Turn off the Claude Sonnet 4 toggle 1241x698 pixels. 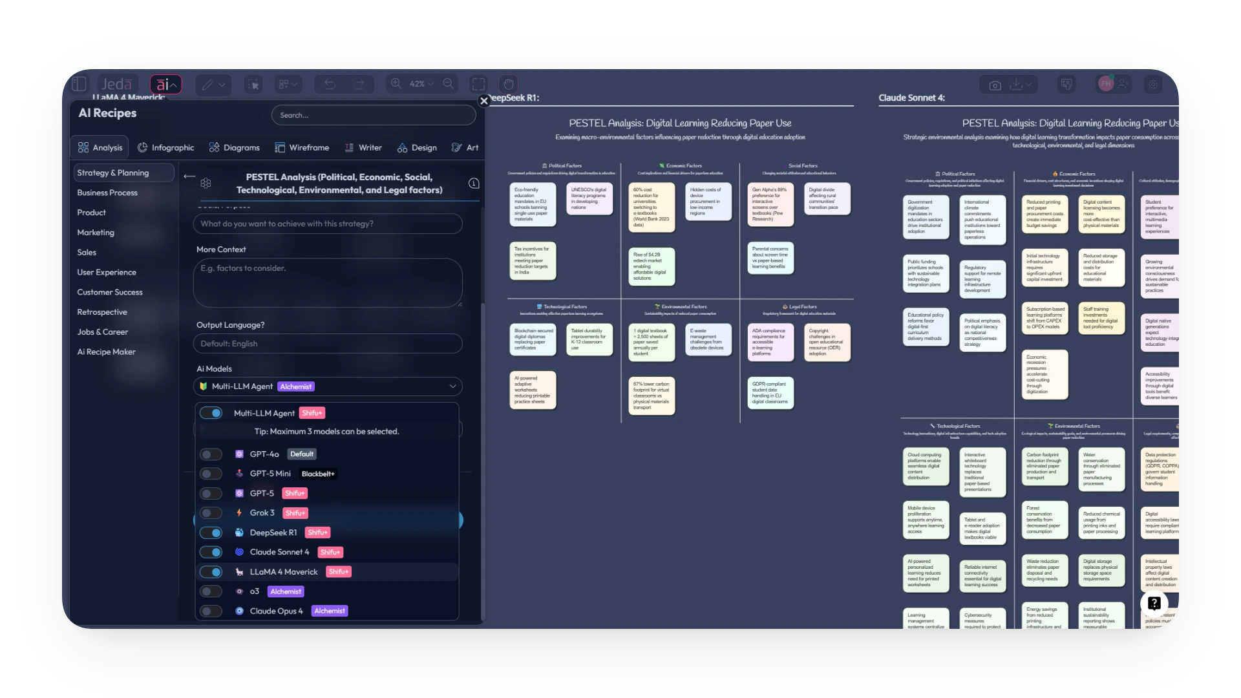pyautogui.click(x=211, y=552)
